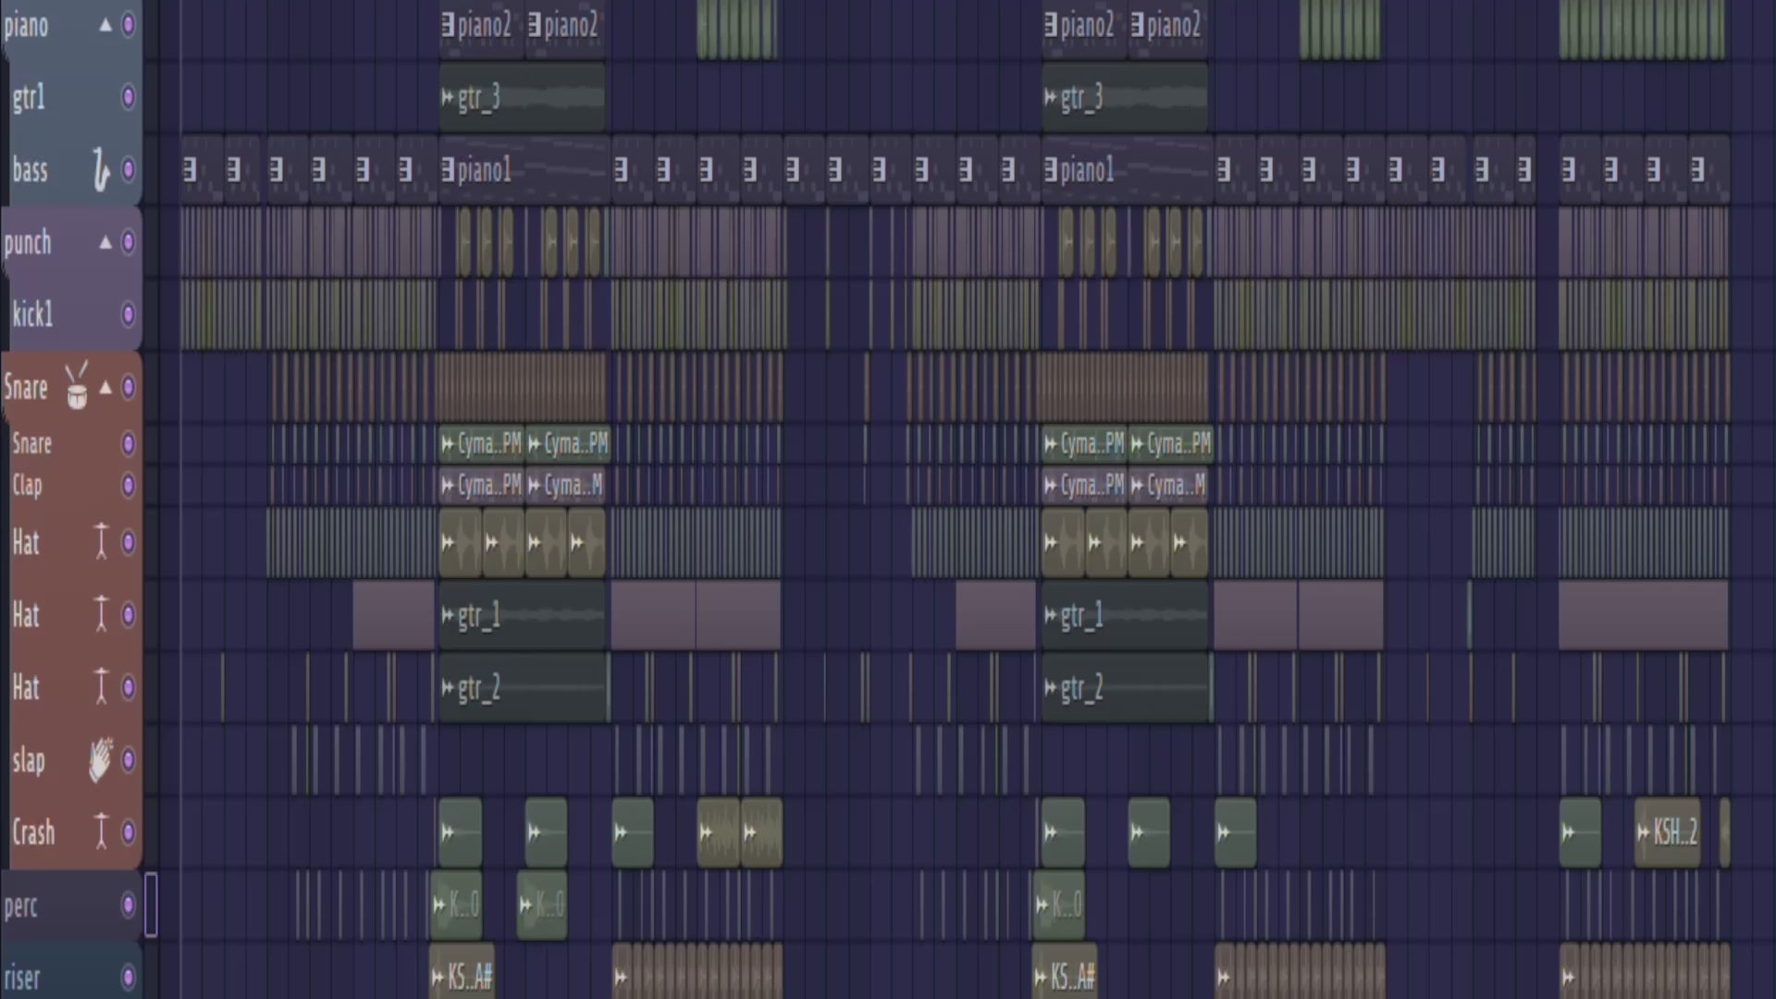Mute the perc track
The image size is (1776, 999).
point(129,905)
